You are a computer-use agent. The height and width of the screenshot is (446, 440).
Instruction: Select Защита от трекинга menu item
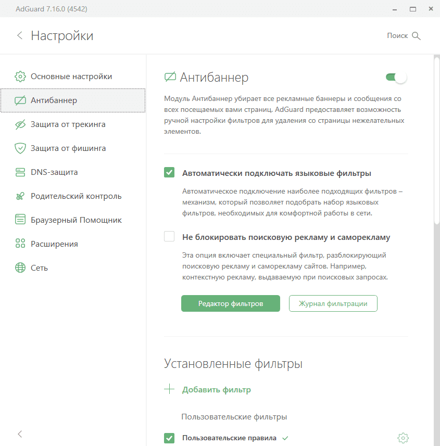pyautogui.click(x=73, y=124)
